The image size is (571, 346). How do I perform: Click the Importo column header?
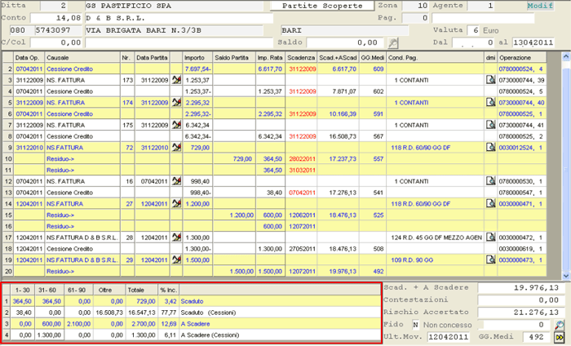(x=194, y=59)
